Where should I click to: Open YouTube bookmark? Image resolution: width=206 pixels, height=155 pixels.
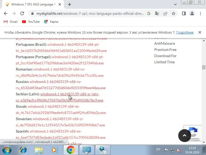31,22
